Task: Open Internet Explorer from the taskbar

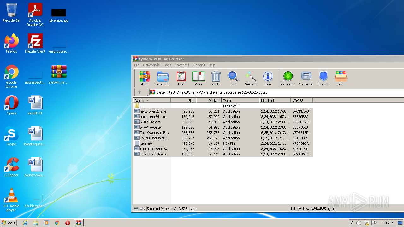Action: click(x=25, y=223)
